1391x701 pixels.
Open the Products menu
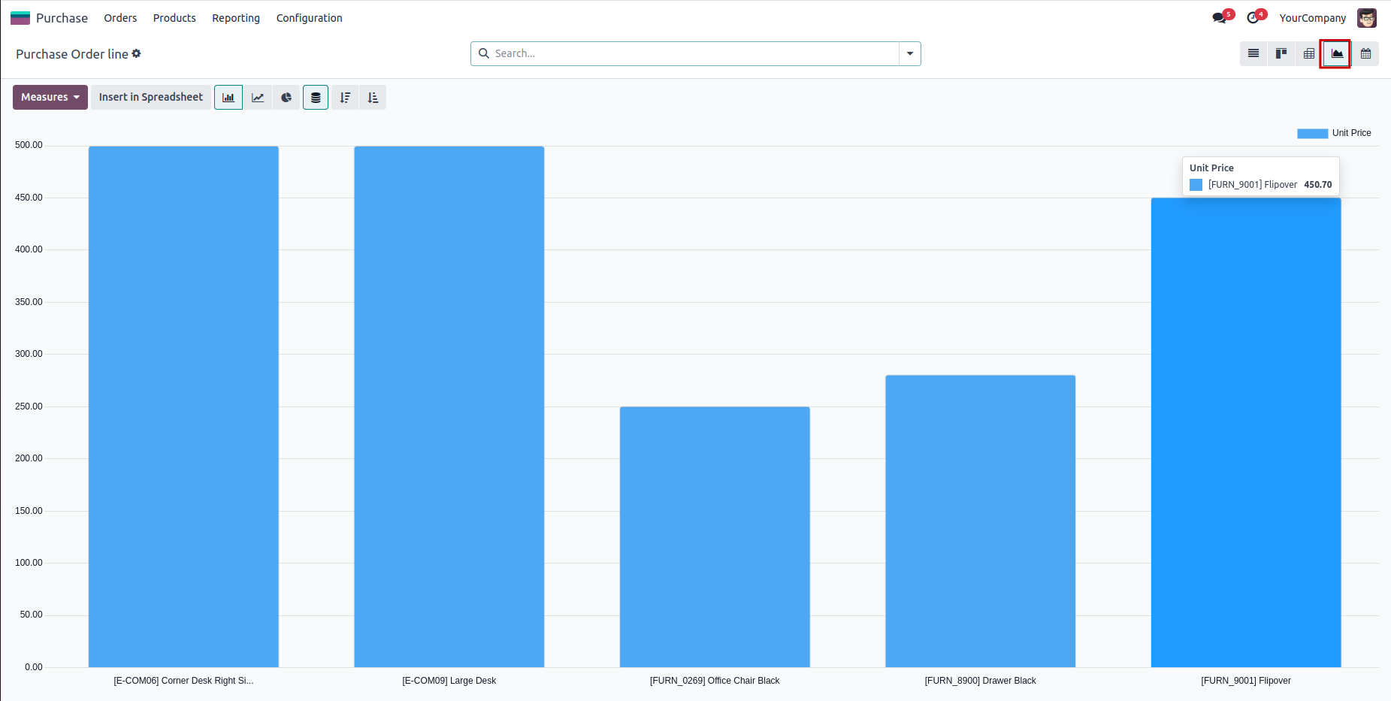(x=174, y=18)
